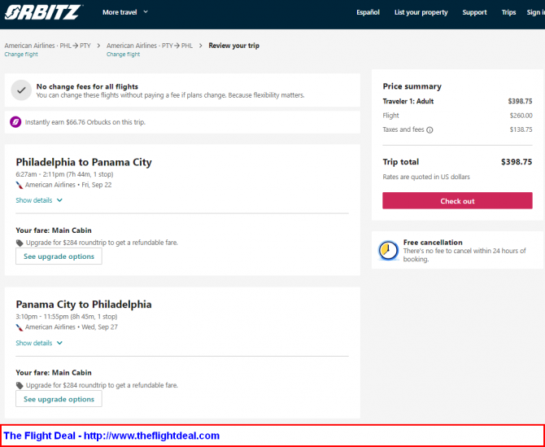Click the No change fees for all flights heading
545x447 pixels.
pyautogui.click(x=87, y=86)
